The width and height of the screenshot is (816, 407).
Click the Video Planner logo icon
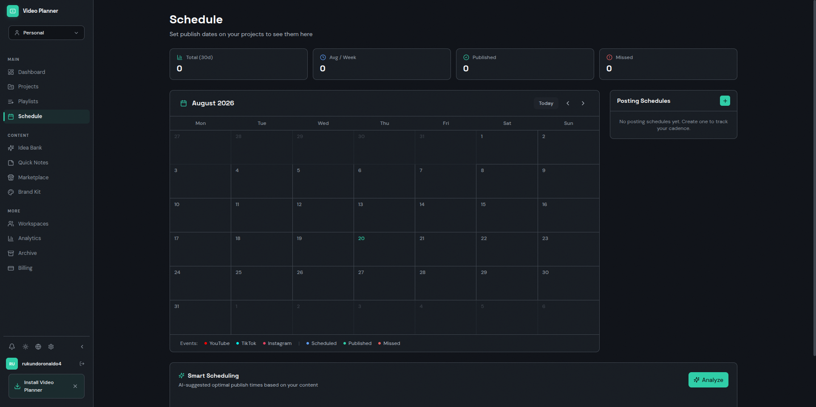pos(13,11)
